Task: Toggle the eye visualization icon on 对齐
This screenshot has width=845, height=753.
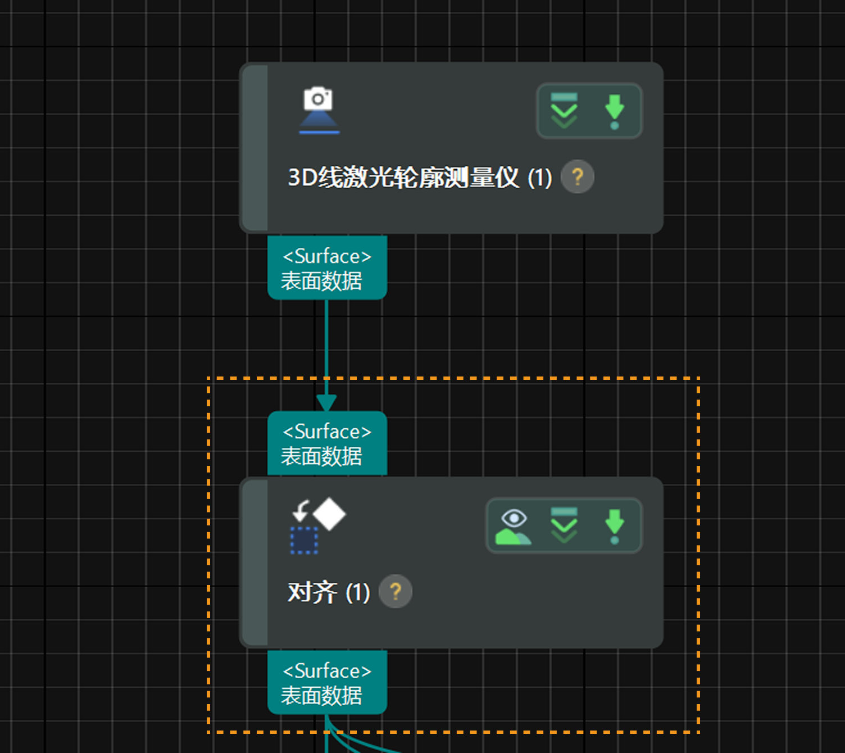Action: pyautogui.click(x=514, y=526)
